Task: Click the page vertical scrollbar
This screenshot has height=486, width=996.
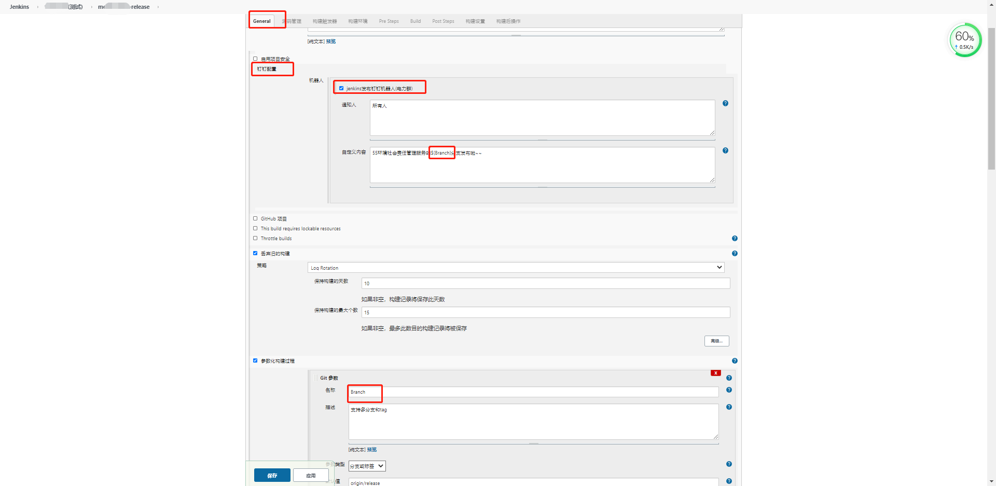Action: [992, 99]
